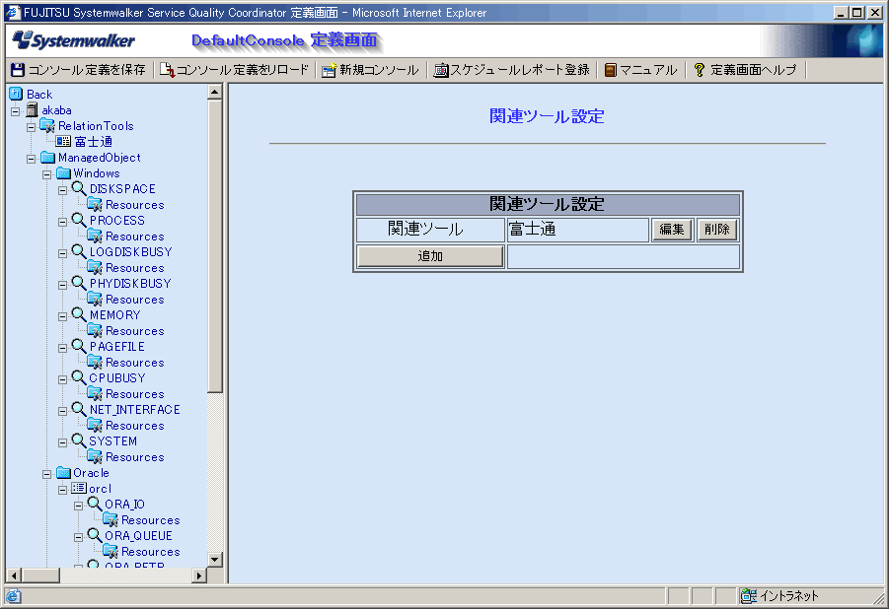
Task: Collapse the LOGDISKBUSY node
Action: point(63,253)
